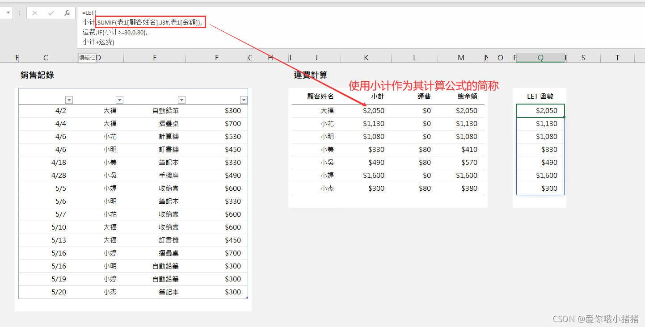Select the LET 函數 header cell
The width and height of the screenshot is (645, 327).
coord(540,96)
